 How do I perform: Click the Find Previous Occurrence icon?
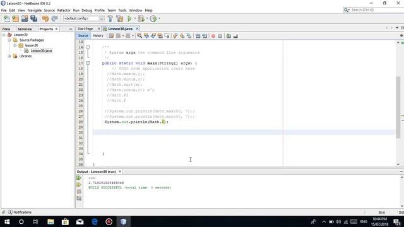coord(146,36)
